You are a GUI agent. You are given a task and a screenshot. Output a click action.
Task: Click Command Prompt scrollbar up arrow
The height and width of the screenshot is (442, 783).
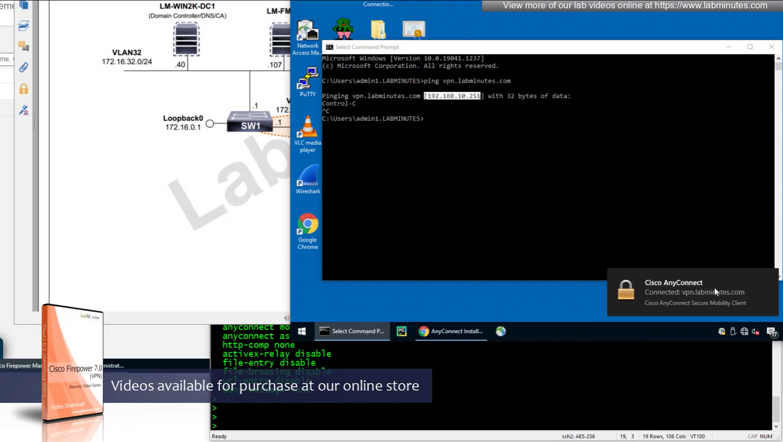click(x=778, y=58)
